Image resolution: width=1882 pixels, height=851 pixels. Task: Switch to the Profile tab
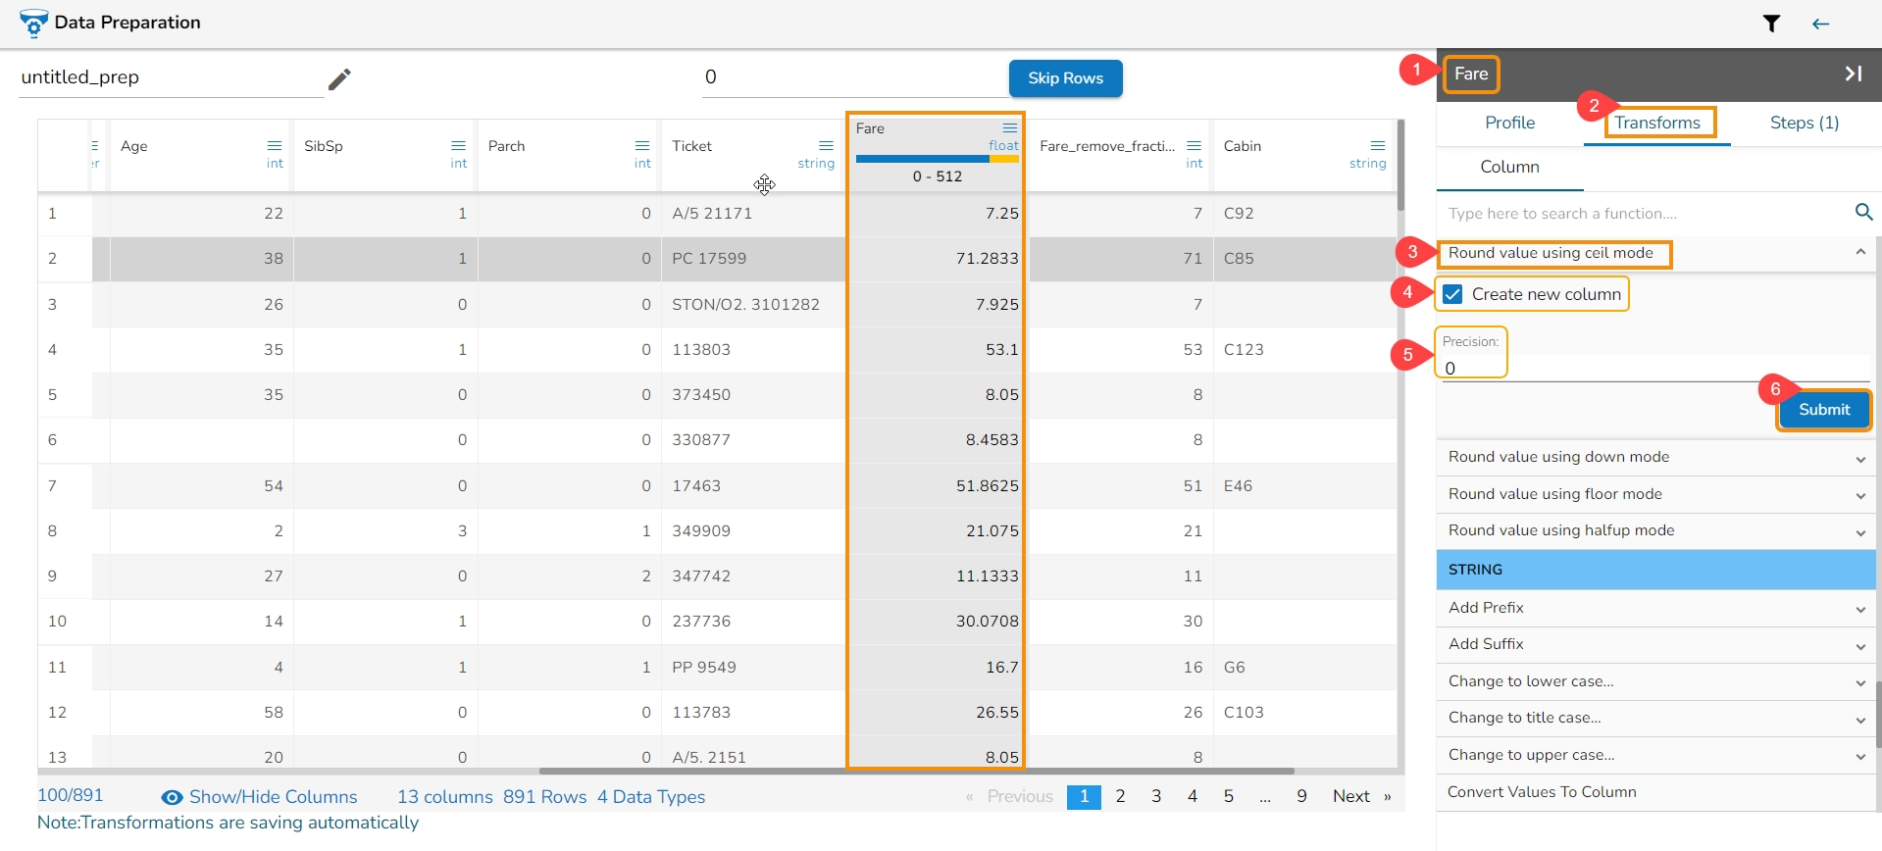pyautogui.click(x=1509, y=123)
